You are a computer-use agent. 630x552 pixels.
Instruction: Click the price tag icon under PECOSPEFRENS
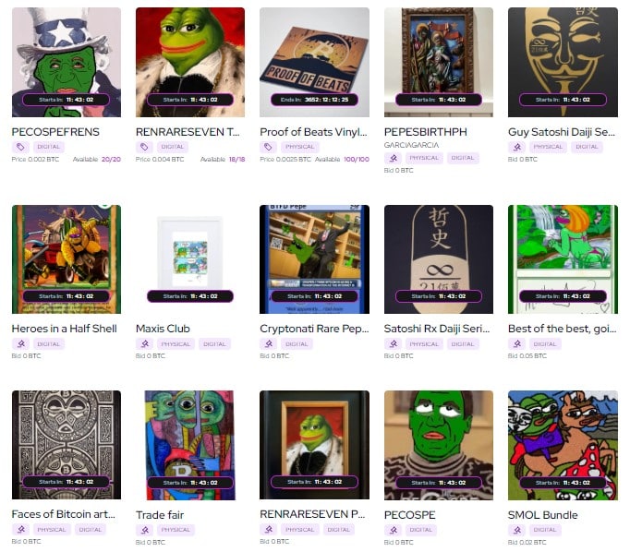point(20,147)
